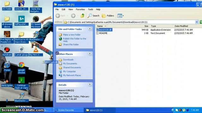The width and height of the screenshot is (202, 113).
Task: Select the README text file
Action: (x=102, y=33)
